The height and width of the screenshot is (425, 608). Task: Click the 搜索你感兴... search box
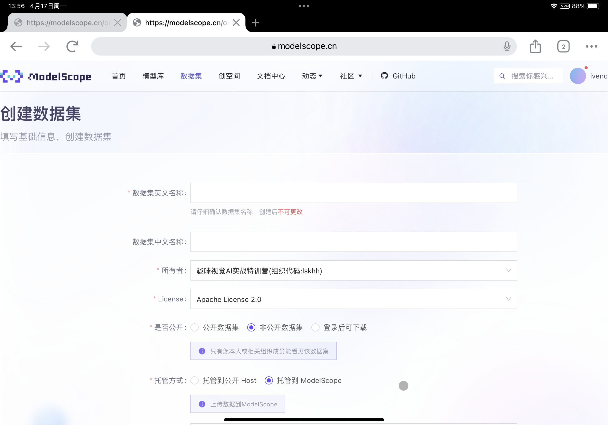[528, 76]
